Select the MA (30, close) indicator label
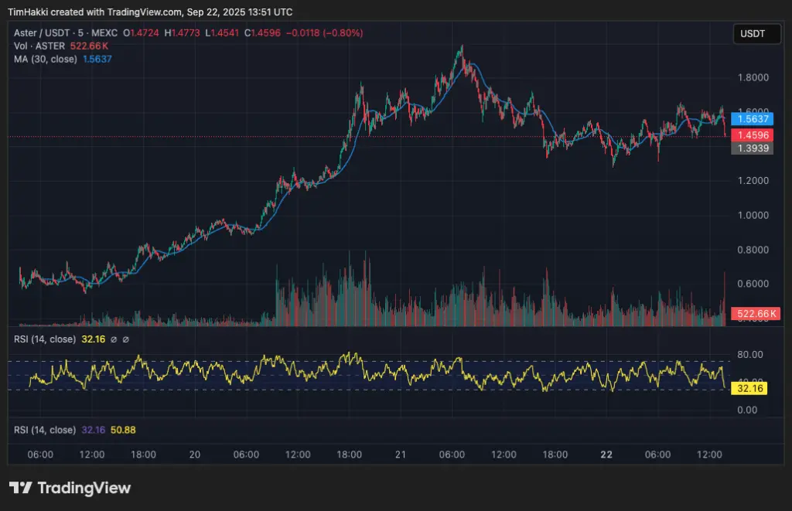This screenshot has width=792, height=511. point(45,60)
